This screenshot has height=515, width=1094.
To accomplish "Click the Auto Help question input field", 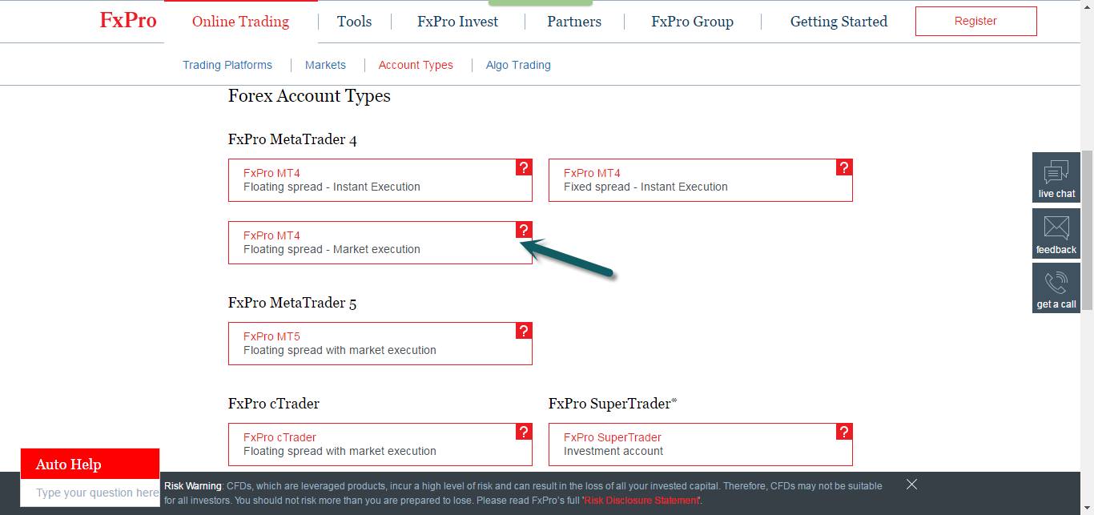I will click(x=90, y=493).
